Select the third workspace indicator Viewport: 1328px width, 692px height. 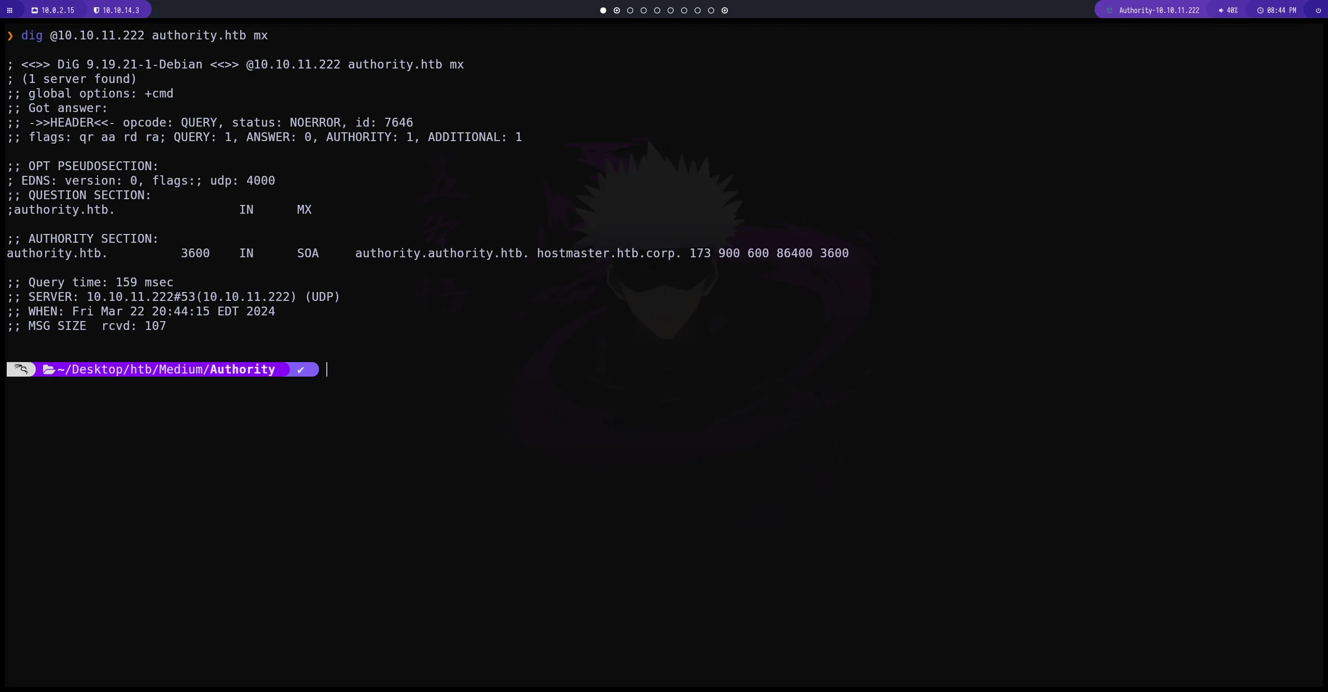point(630,10)
